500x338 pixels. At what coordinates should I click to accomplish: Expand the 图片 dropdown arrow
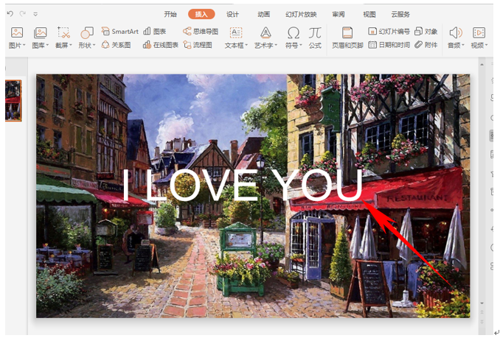click(x=24, y=46)
